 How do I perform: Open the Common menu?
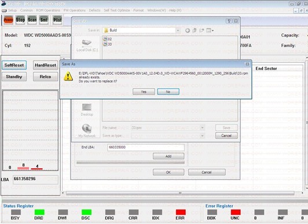click(26, 10)
